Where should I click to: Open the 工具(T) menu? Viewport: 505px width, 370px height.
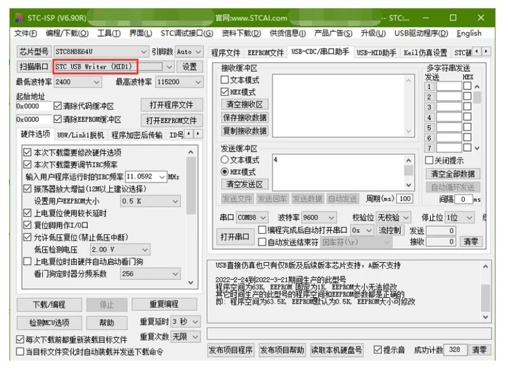[x=109, y=33]
